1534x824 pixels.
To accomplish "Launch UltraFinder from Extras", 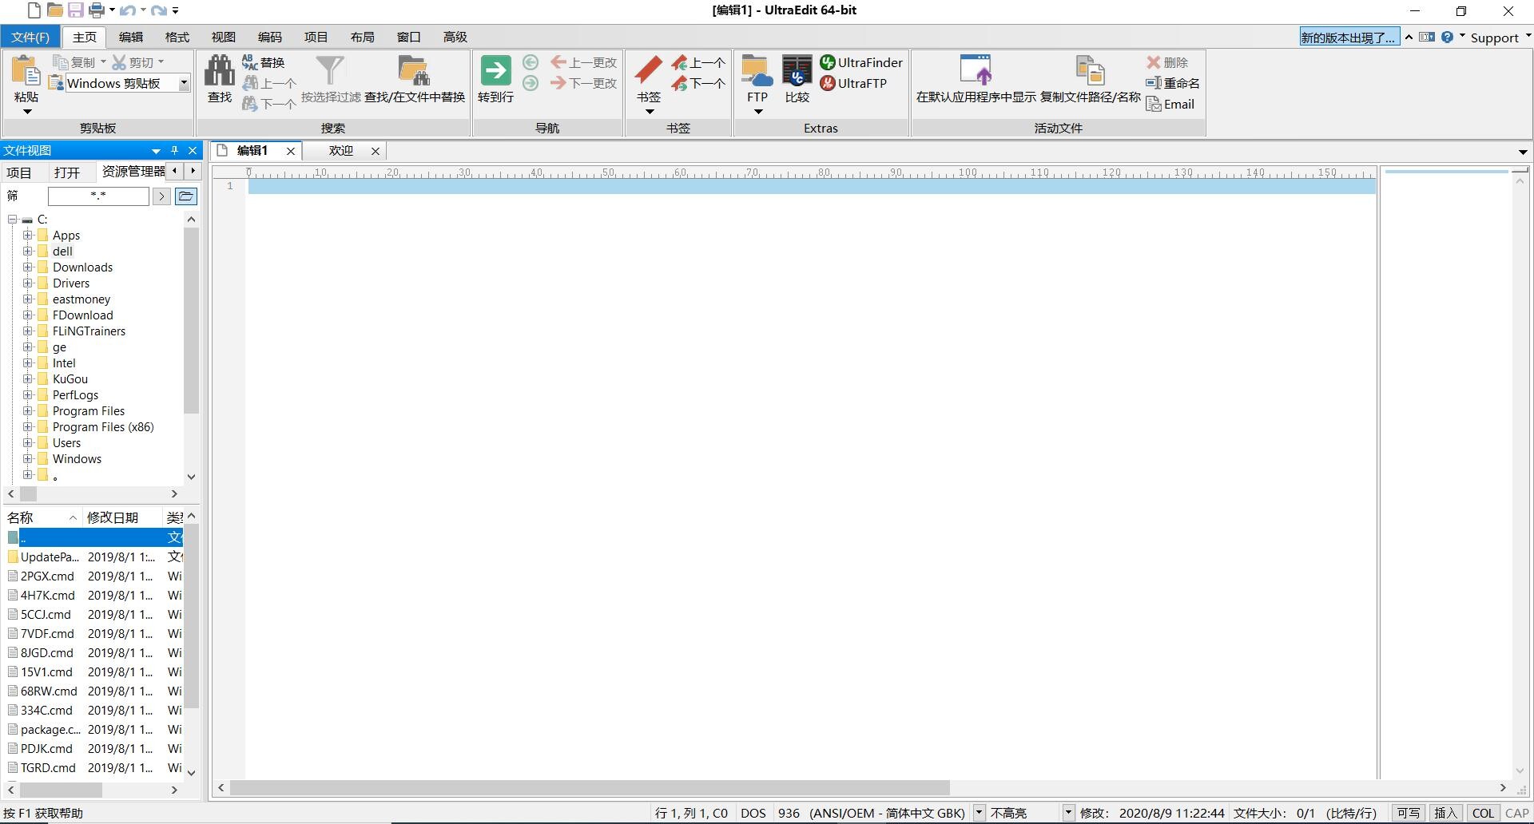I will click(861, 62).
